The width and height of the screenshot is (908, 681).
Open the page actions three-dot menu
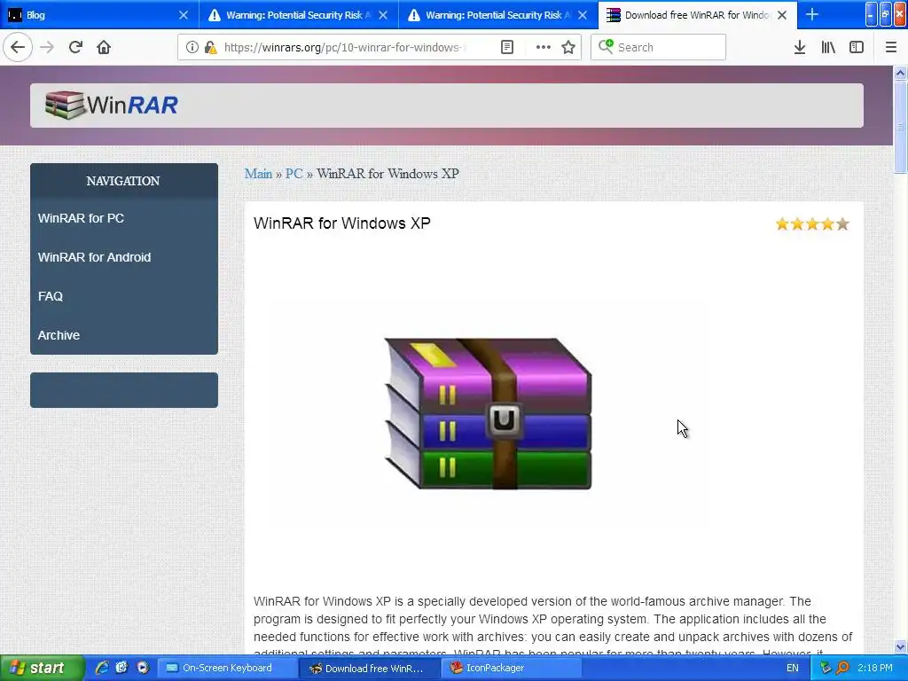(543, 48)
